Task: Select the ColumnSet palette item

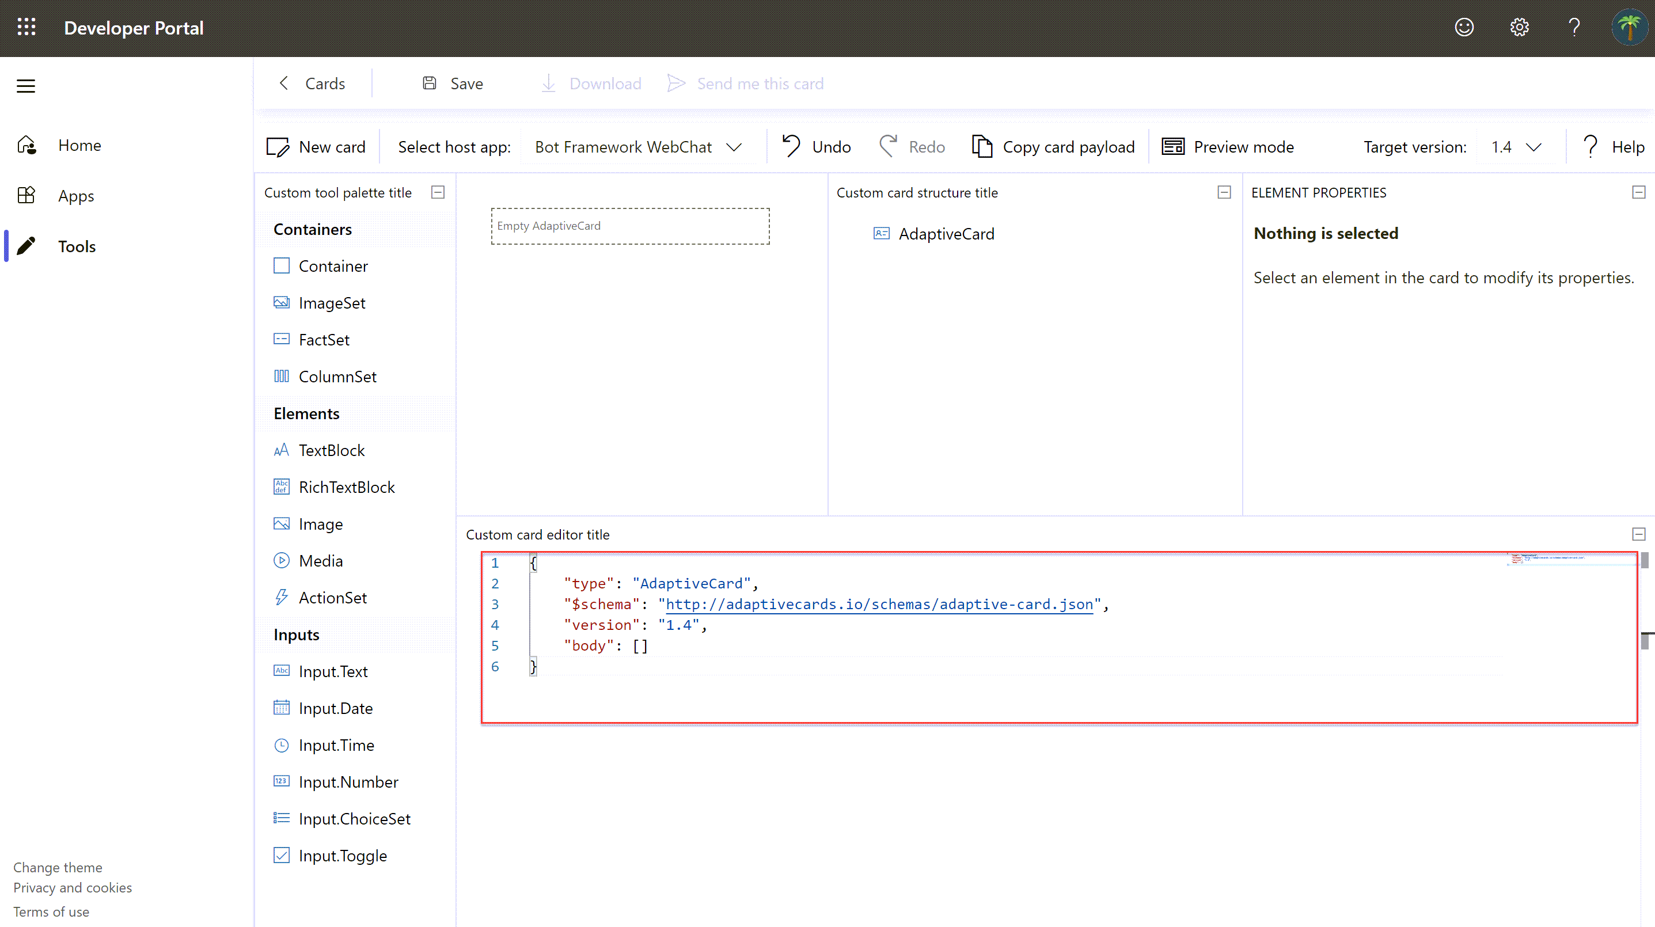Action: [356, 377]
